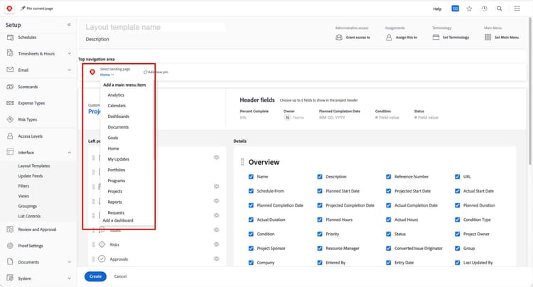Click the Workfront logo in the top bar
Screen dimensions: 533x287
coord(9,9)
